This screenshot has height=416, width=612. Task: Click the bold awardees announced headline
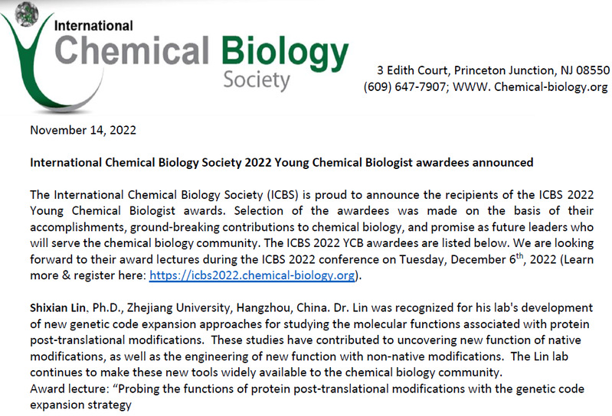(x=281, y=163)
